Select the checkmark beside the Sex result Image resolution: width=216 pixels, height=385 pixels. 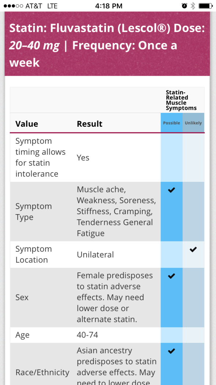point(171,276)
